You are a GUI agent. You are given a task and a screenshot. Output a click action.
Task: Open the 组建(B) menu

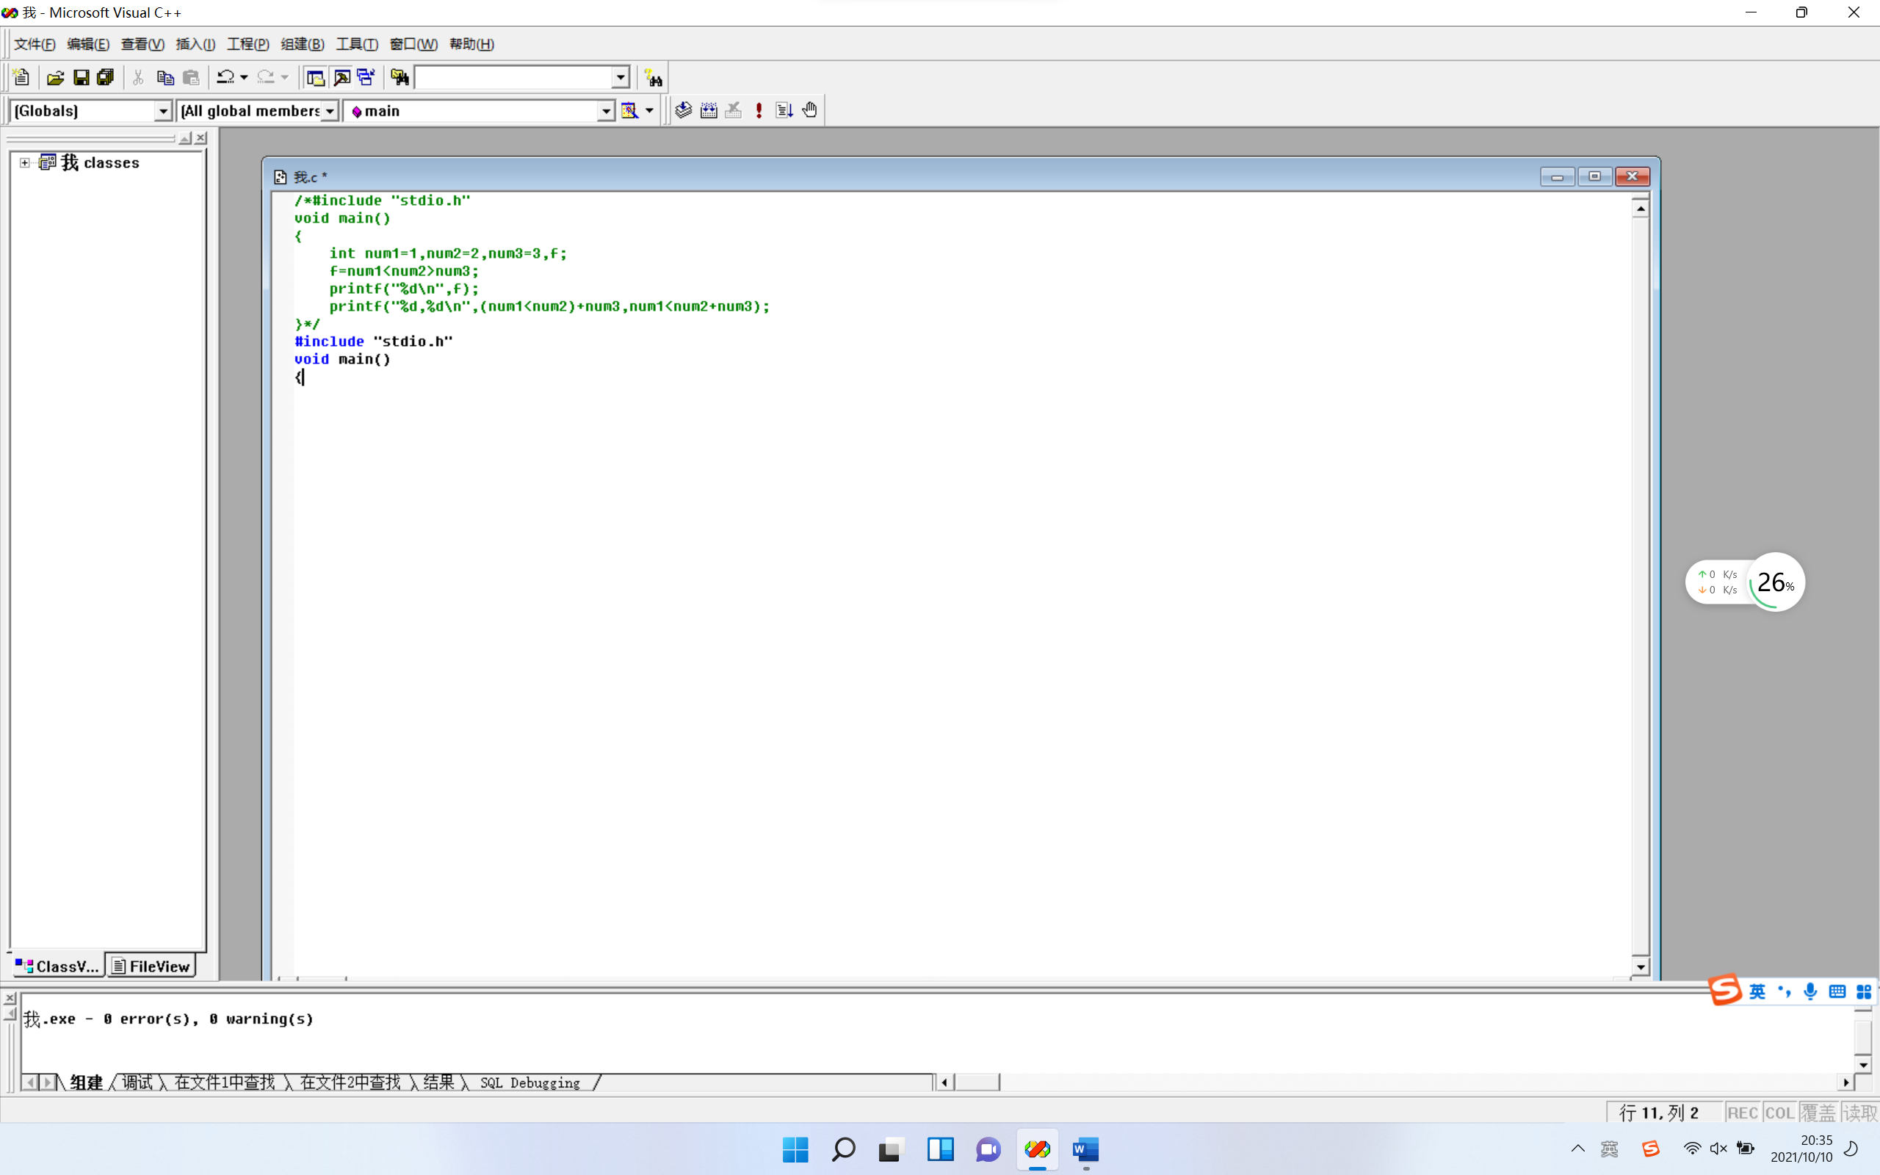(x=303, y=44)
